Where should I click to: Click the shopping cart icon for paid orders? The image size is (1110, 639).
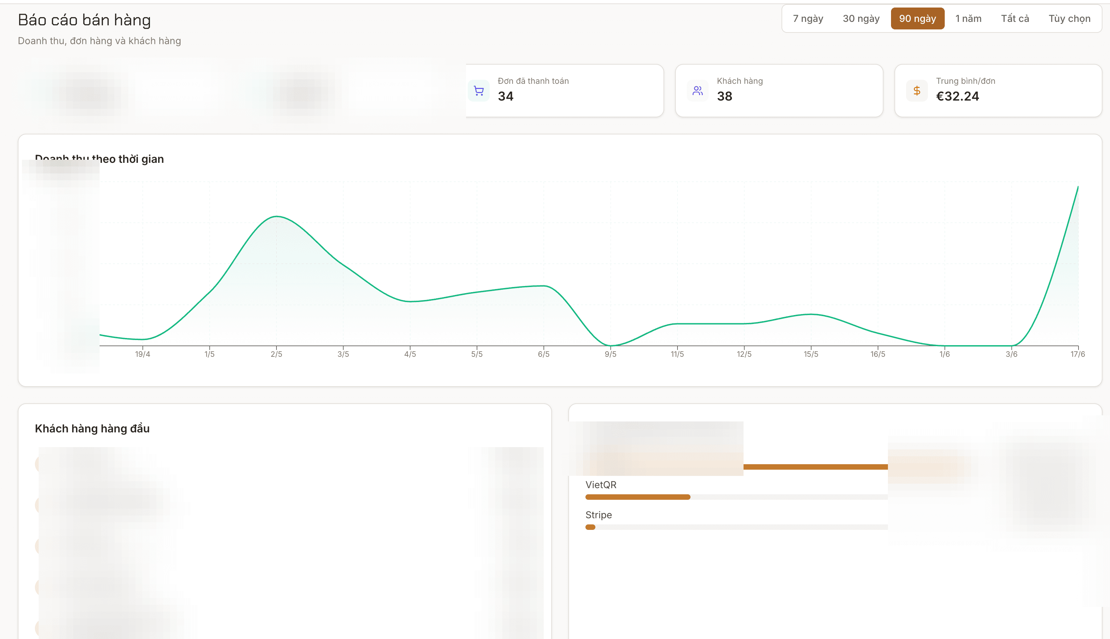(479, 91)
